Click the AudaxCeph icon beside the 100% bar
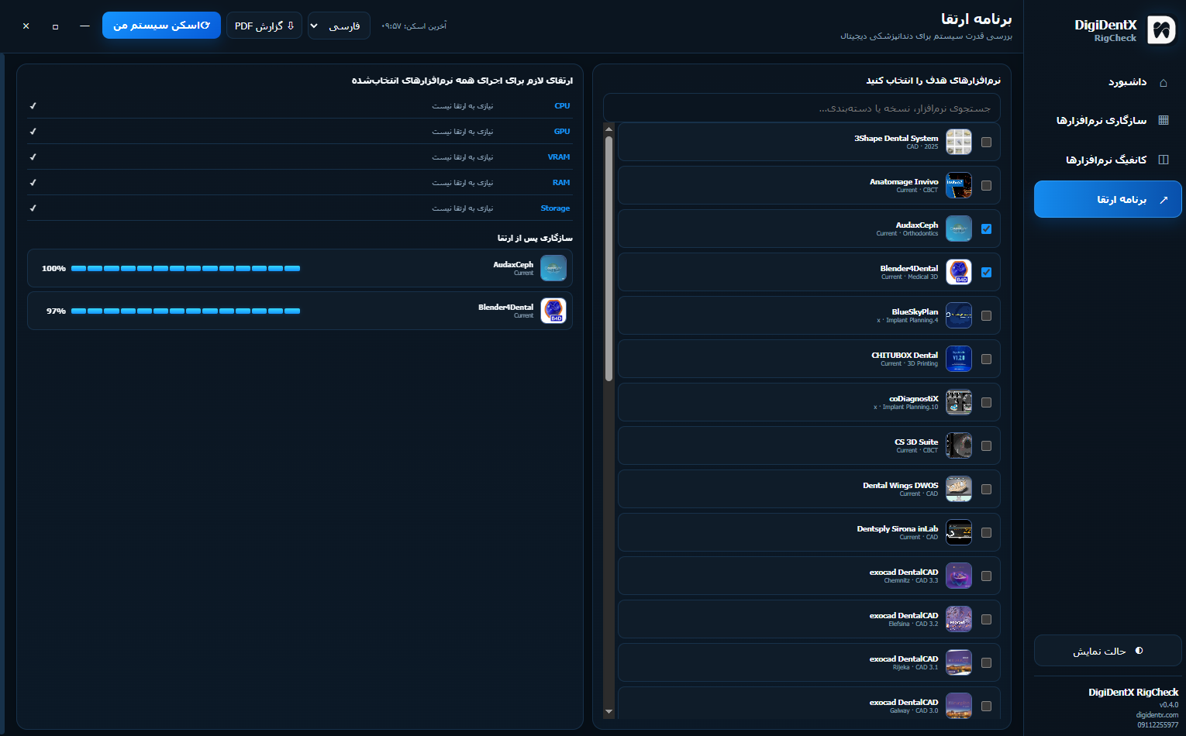This screenshot has height=736, width=1186. [x=553, y=268]
